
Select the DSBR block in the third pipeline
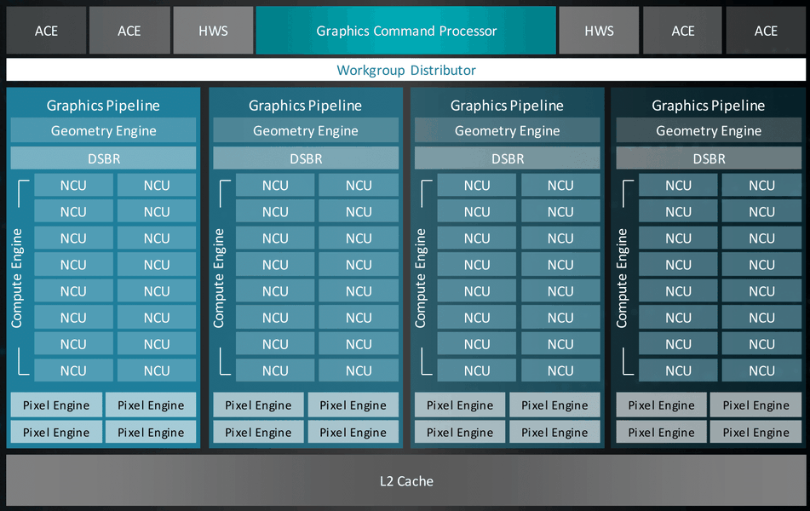pyautogui.click(x=507, y=158)
